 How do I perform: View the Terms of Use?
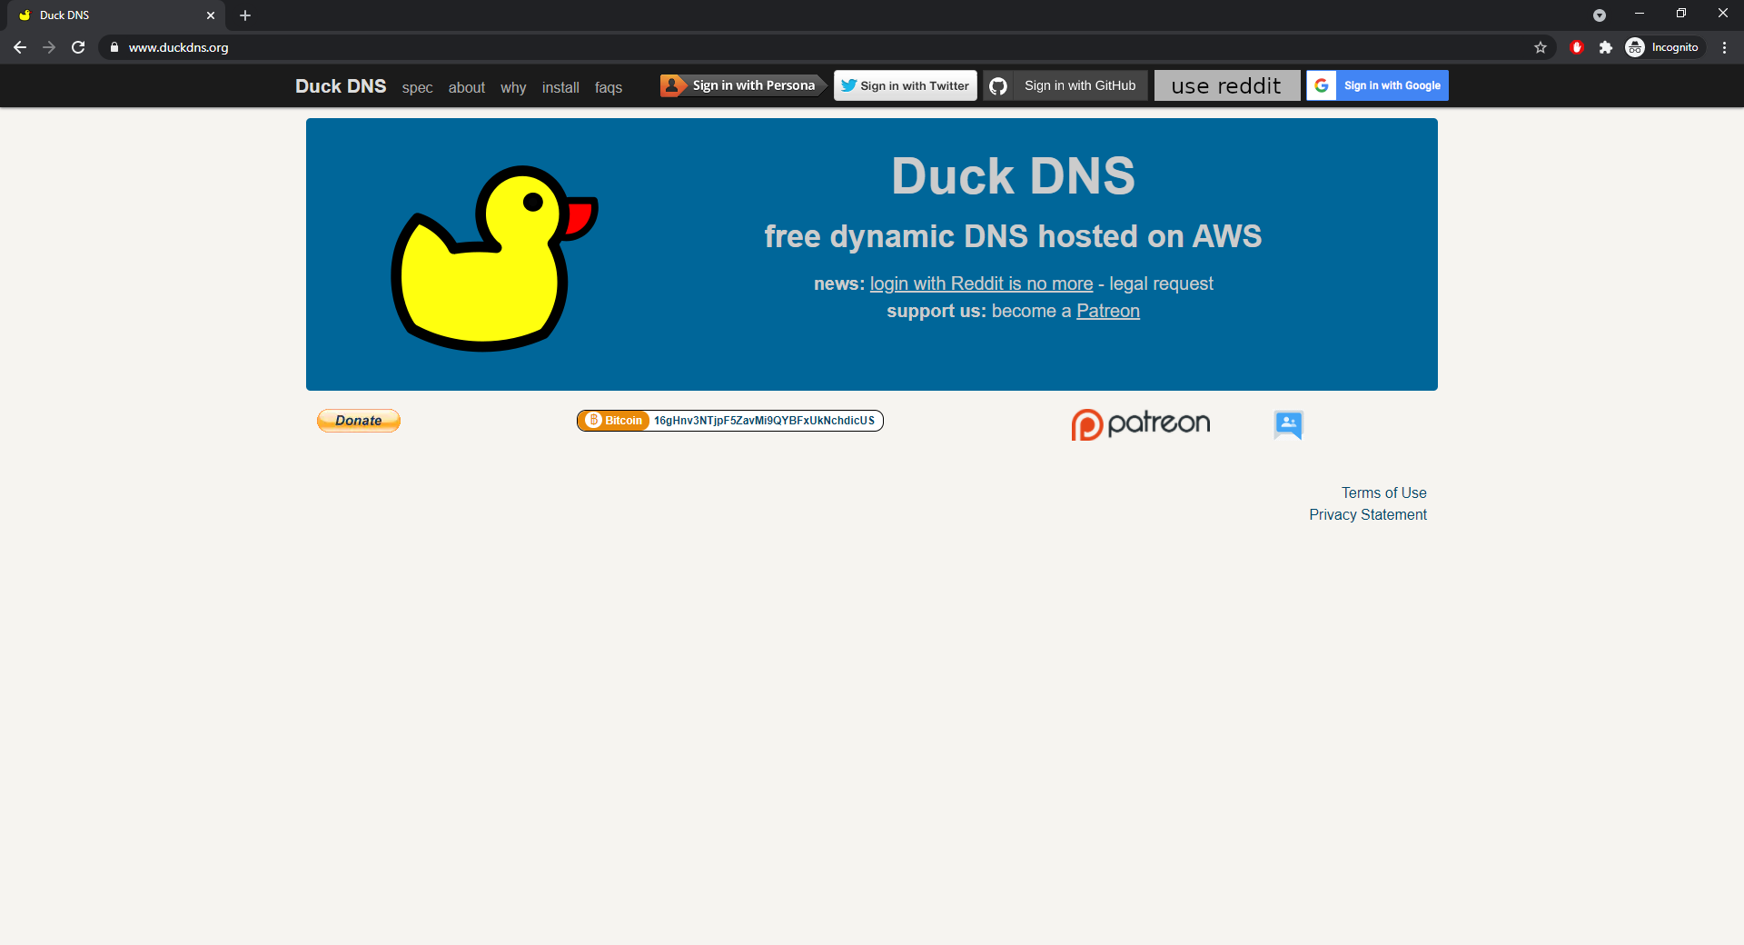[x=1383, y=492]
